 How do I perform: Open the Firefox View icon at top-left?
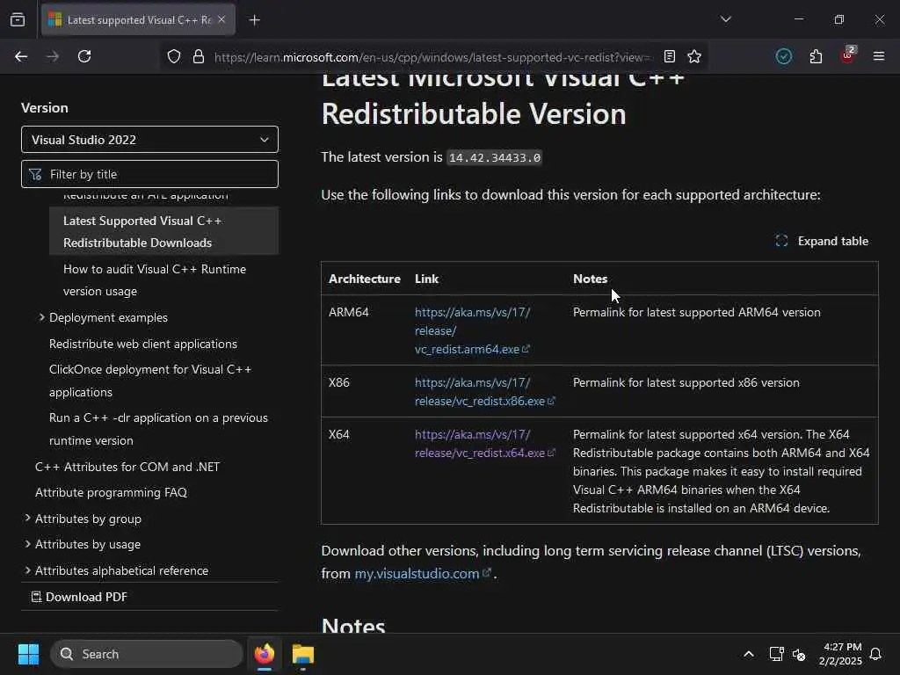click(18, 20)
